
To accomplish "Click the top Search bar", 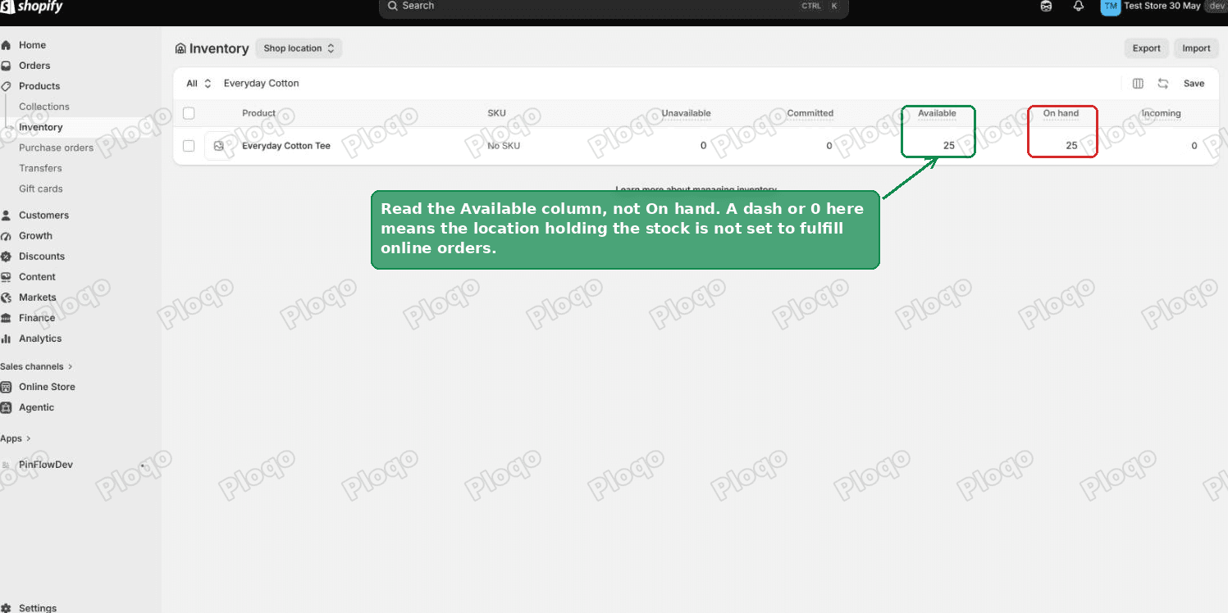I will click(x=614, y=7).
